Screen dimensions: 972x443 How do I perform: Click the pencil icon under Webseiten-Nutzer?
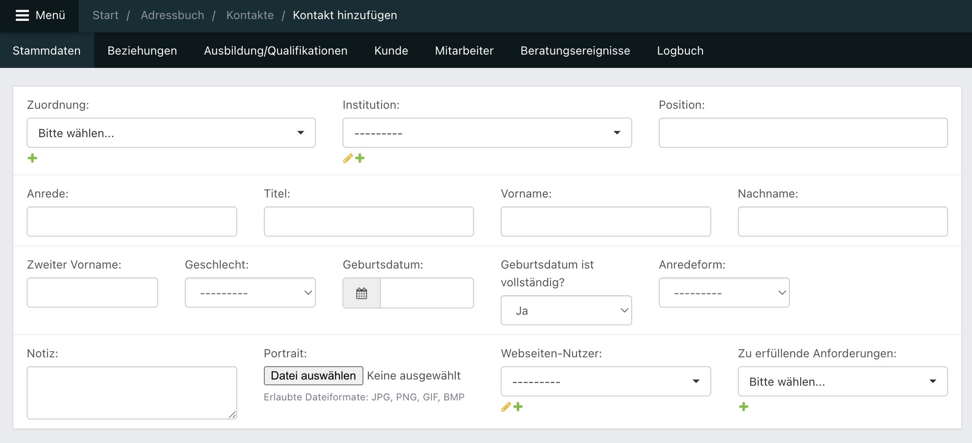pos(506,406)
